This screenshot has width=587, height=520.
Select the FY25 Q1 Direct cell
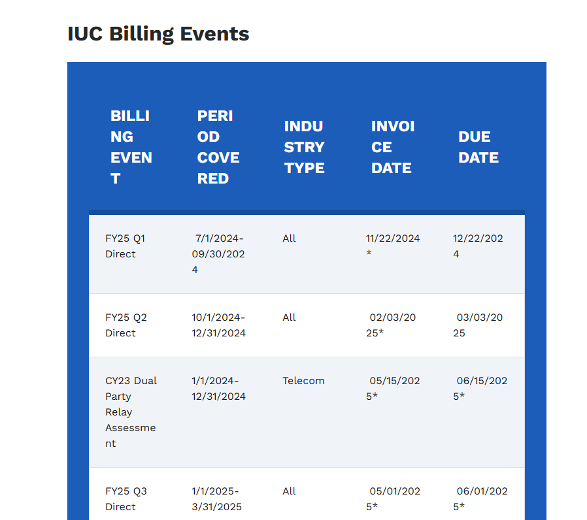(126, 246)
